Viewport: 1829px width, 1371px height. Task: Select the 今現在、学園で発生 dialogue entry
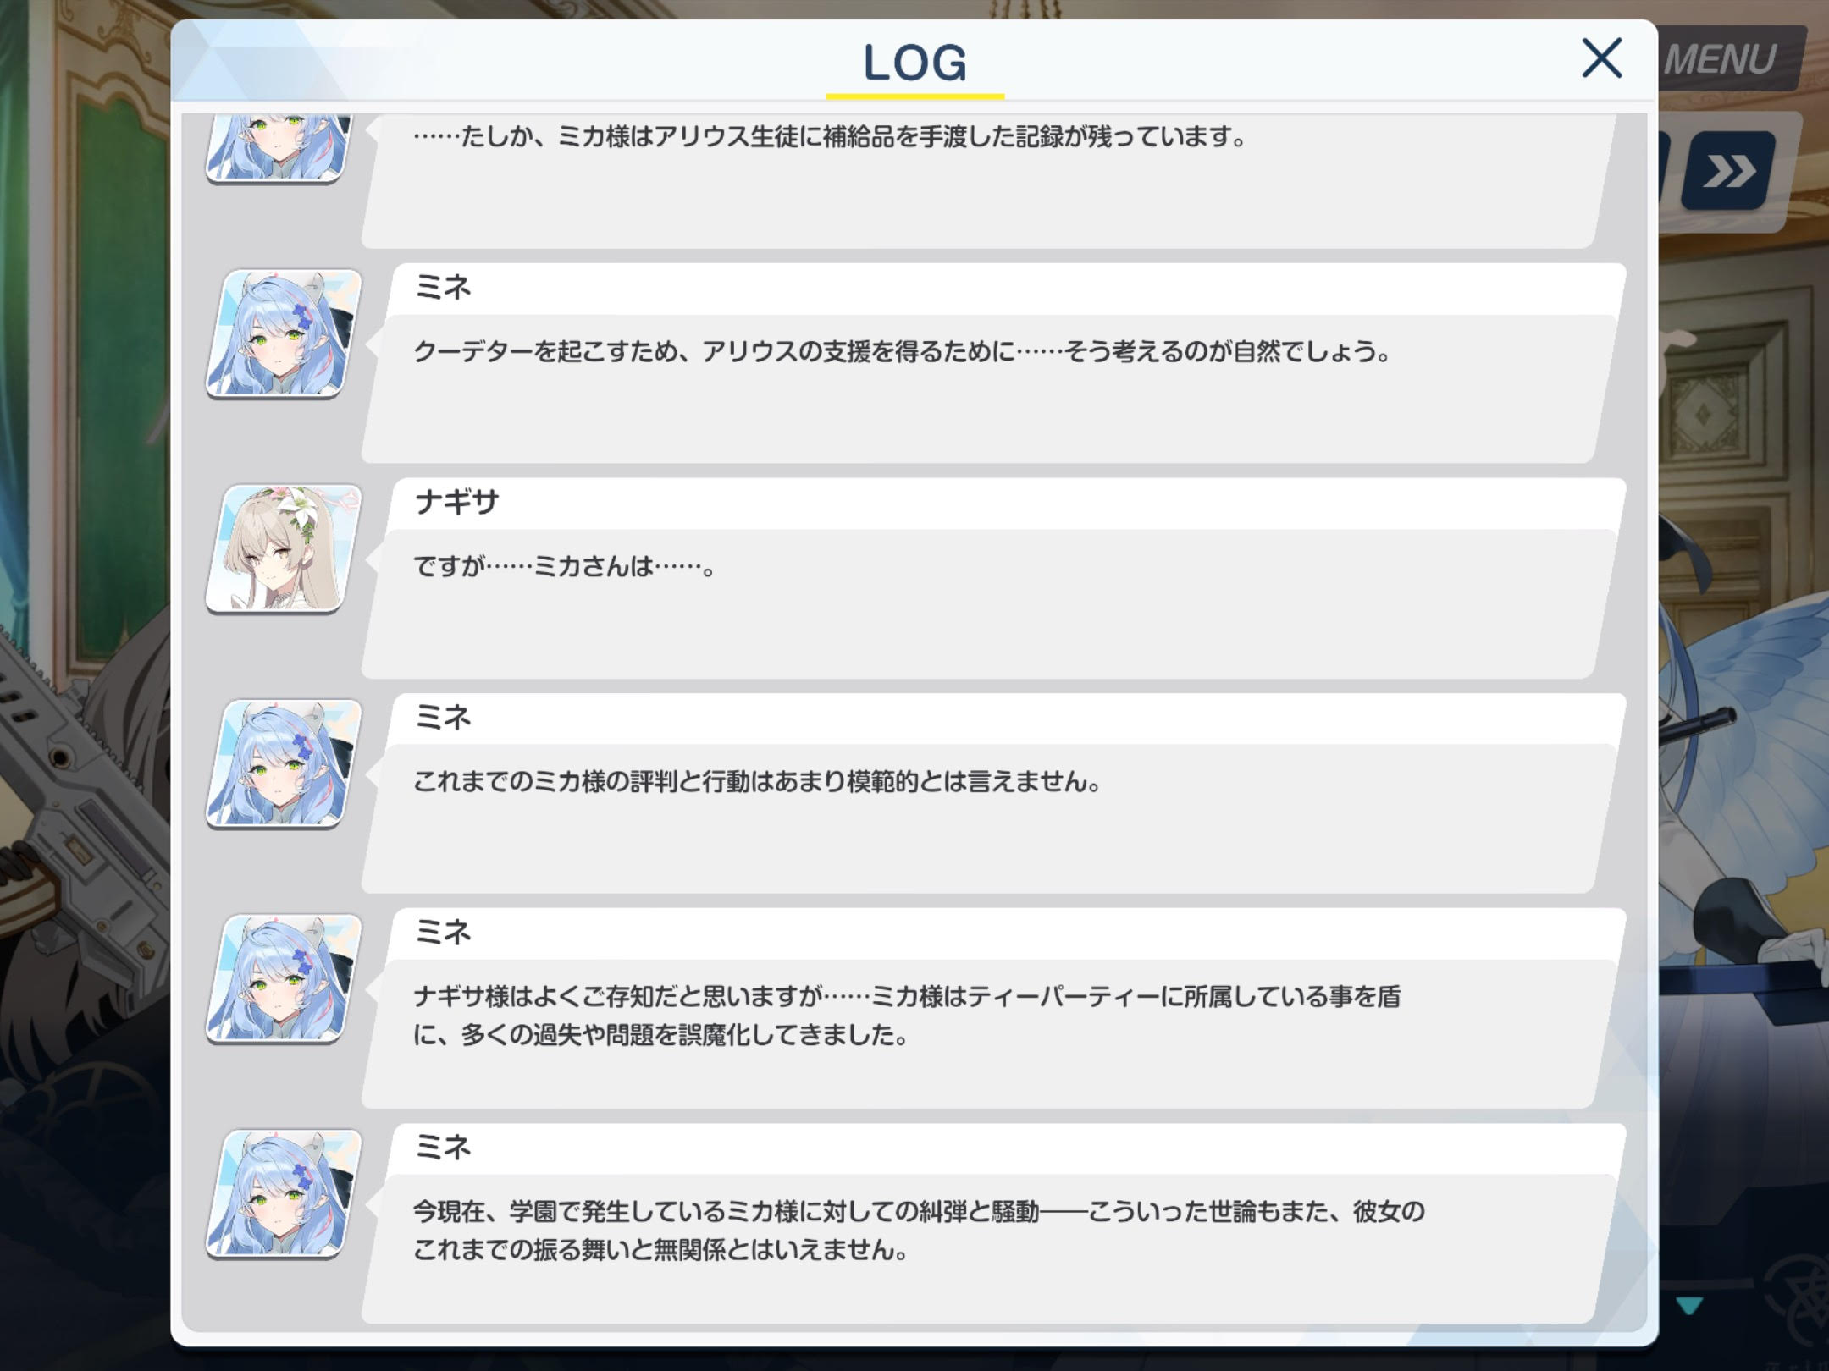tap(992, 1224)
